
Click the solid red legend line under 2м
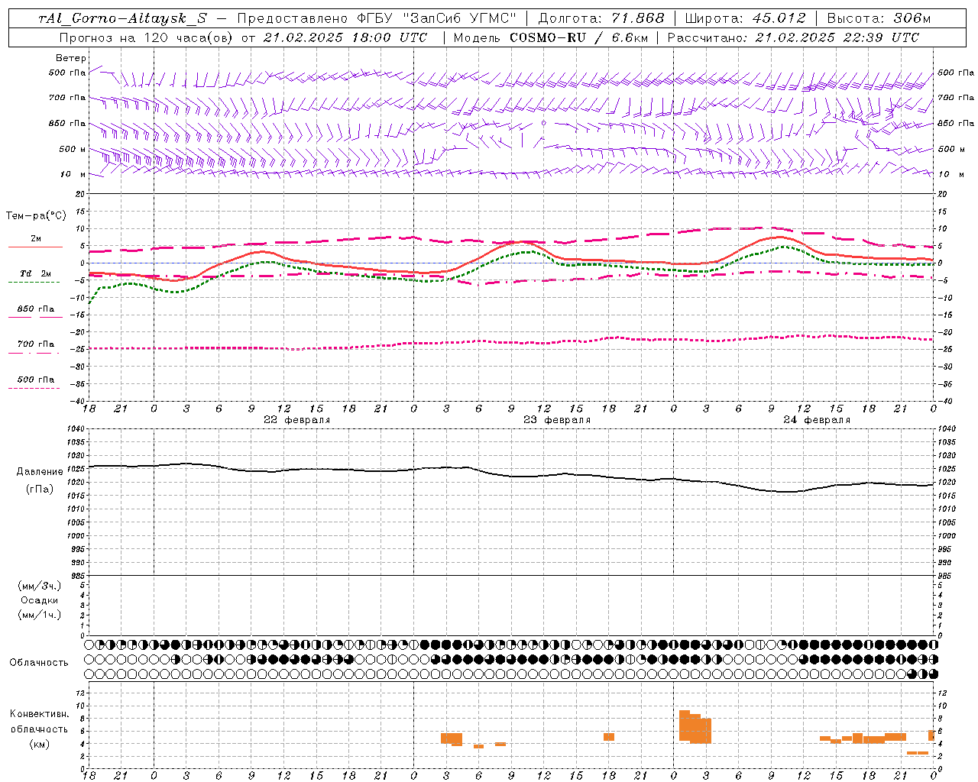(35, 247)
